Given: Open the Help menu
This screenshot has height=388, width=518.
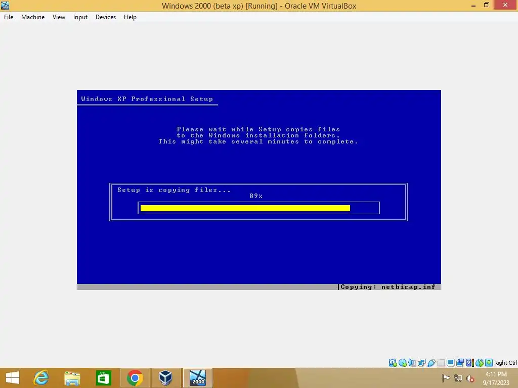Looking at the screenshot, I should 130,17.
